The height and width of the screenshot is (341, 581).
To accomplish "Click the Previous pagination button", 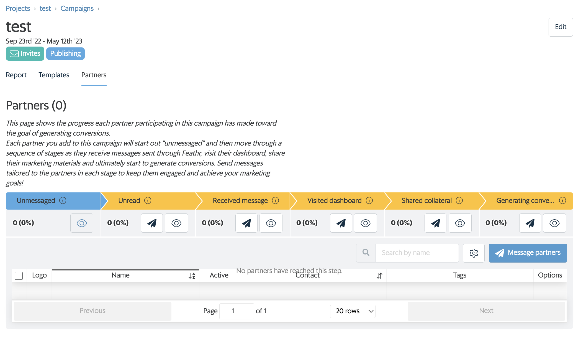I will (92, 311).
